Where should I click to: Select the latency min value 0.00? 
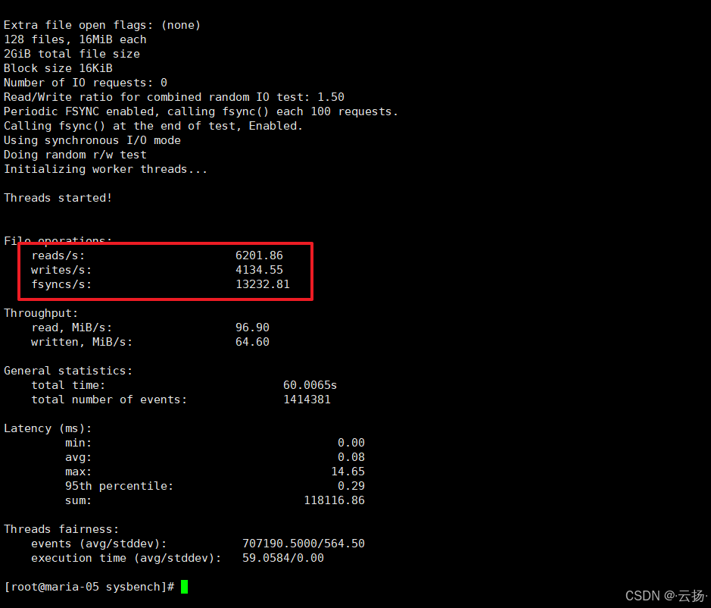tap(351, 443)
